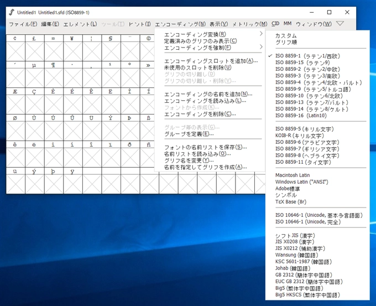This screenshot has width=376, height=306.
Task: Open the 表示(V) menu
Action: 219,24
